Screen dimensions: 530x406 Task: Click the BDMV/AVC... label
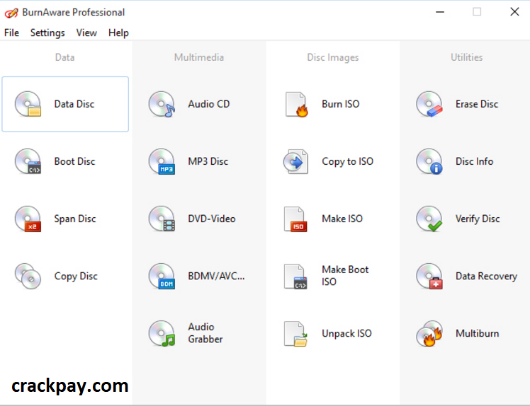click(x=216, y=276)
